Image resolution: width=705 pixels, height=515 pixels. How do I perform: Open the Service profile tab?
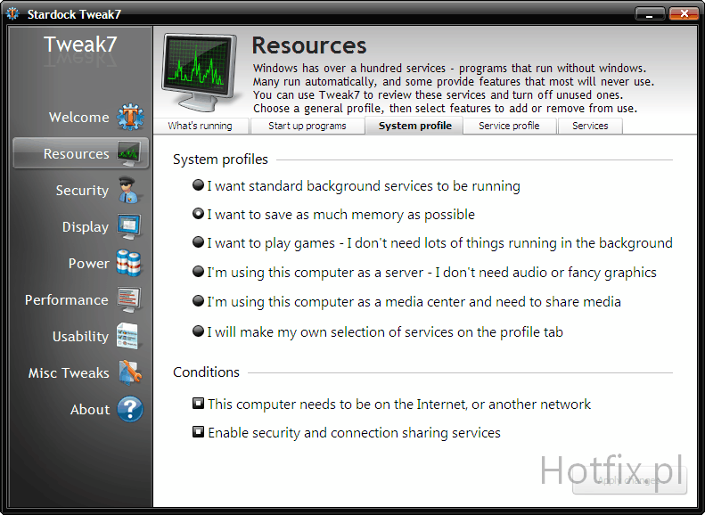tap(509, 126)
